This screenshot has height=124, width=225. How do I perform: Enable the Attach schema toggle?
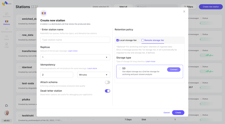click(x=107, y=82)
